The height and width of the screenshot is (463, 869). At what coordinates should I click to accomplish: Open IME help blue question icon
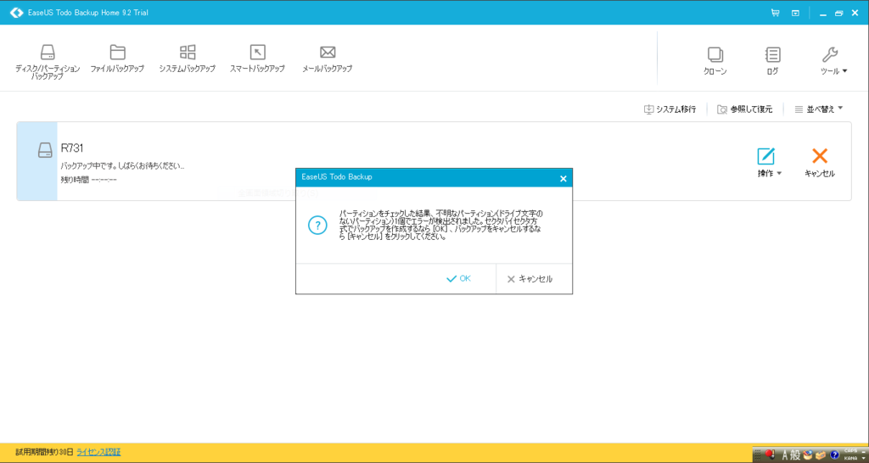pos(835,455)
